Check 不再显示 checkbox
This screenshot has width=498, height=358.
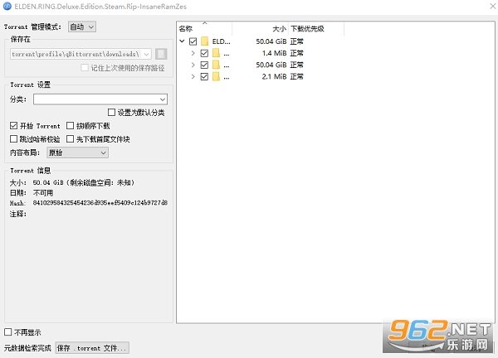tap(8, 332)
